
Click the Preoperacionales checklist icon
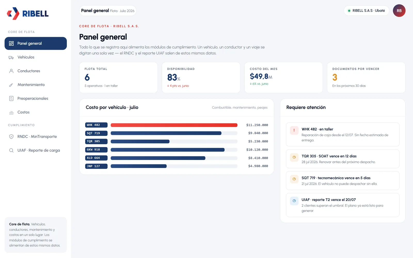tap(11, 99)
